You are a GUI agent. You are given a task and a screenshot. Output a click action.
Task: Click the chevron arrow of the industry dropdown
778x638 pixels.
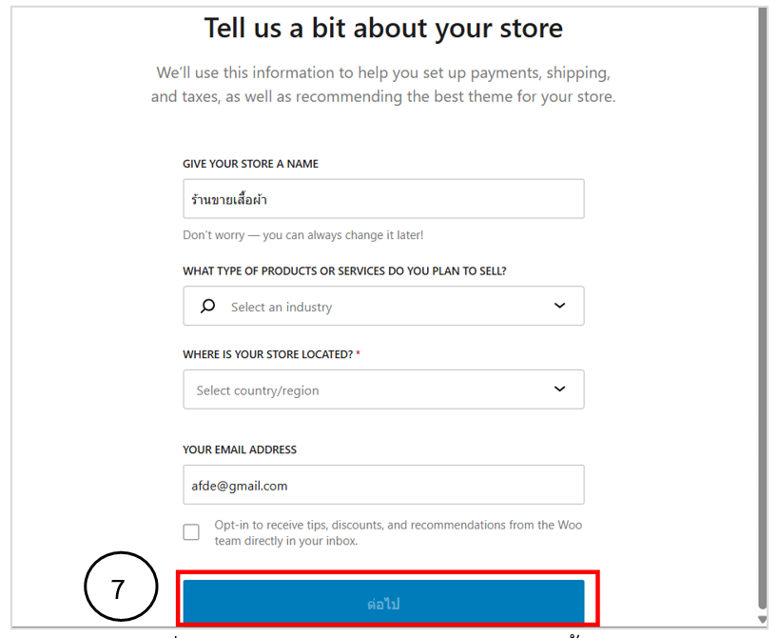tap(559, 307)
